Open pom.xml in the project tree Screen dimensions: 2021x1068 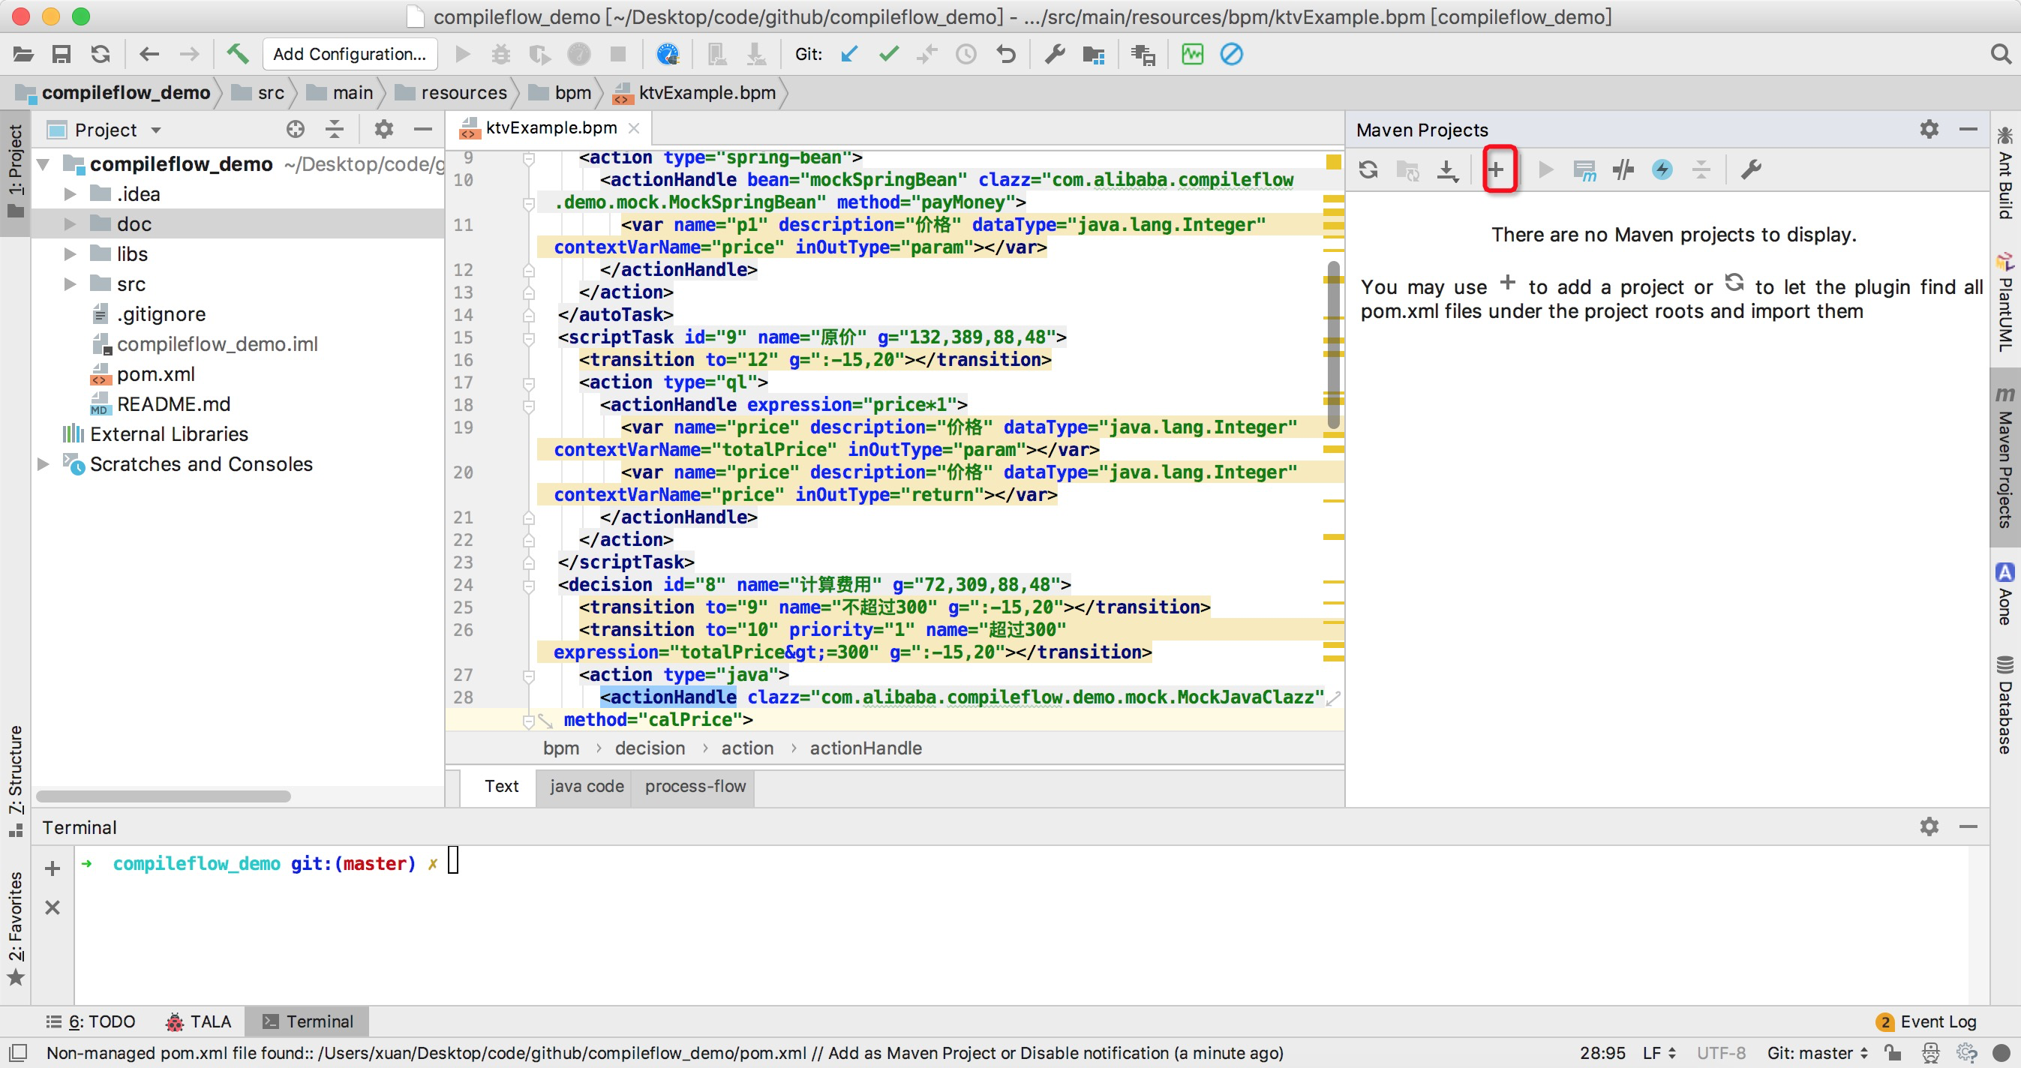[x=155, y=374]
